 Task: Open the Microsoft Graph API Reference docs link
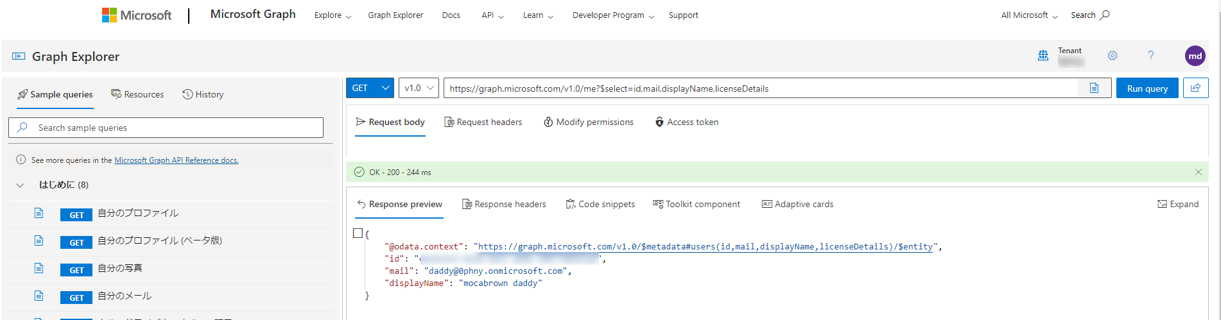(x=177, y=160)
